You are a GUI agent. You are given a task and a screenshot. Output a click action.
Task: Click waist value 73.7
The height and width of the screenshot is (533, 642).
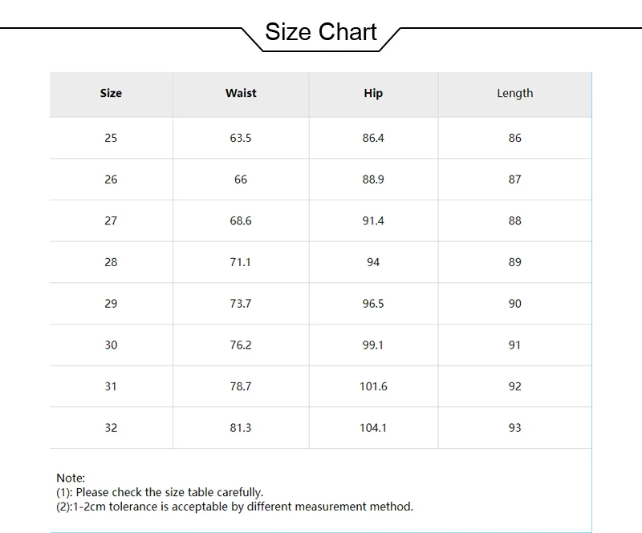pyautogui.click(x=241, y=304)
